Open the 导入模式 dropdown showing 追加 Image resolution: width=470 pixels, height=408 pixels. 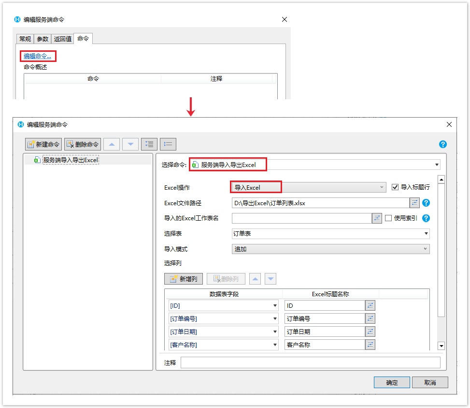[x=330, y=249]
